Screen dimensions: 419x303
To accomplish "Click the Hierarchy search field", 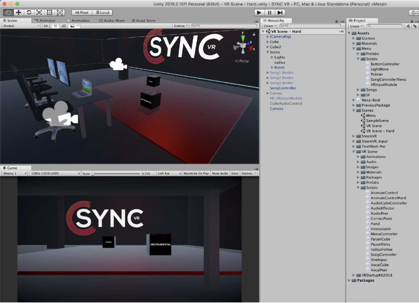I will (x=310, y=26).
